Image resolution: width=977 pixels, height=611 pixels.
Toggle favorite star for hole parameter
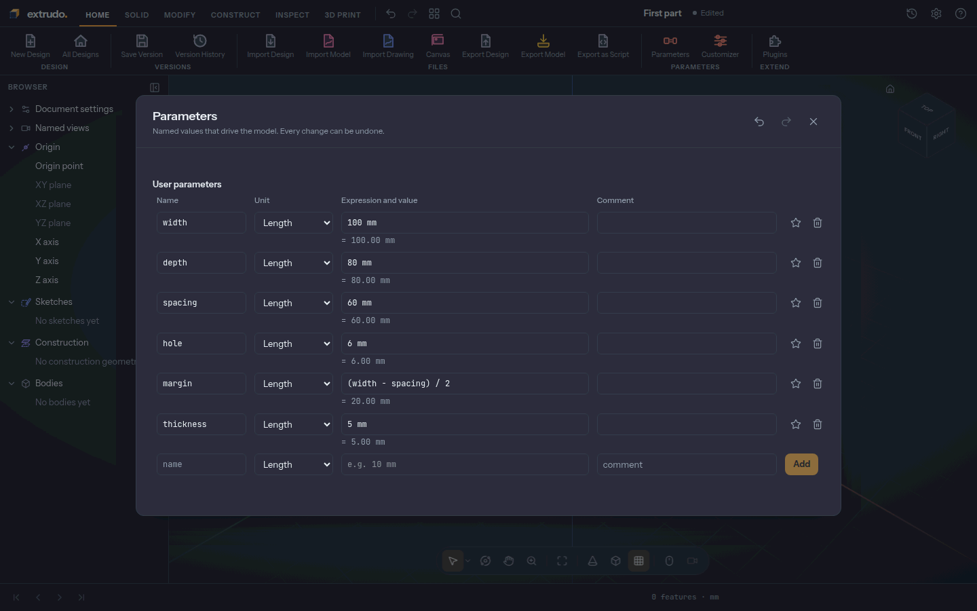click(x=796, y=344)
